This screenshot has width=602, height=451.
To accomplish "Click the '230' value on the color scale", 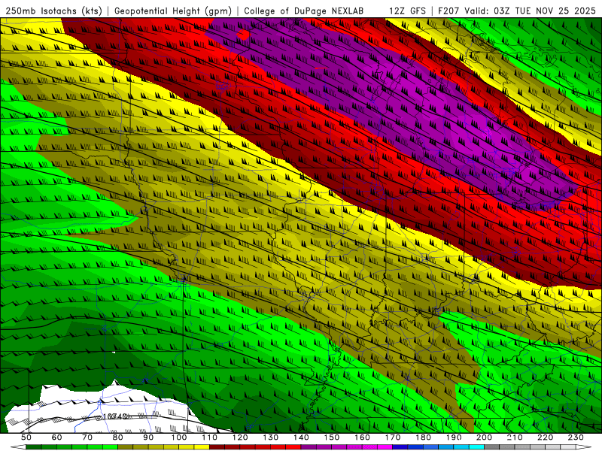I will point(576,437).
